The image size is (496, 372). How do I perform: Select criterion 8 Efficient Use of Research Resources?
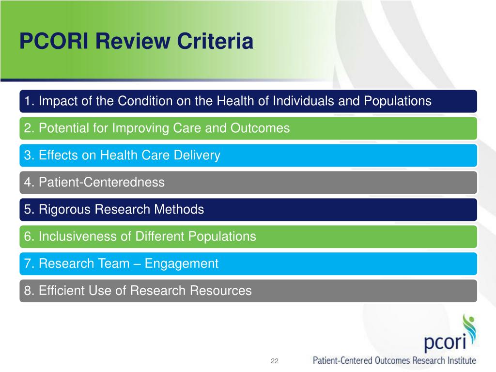(248, 291)
